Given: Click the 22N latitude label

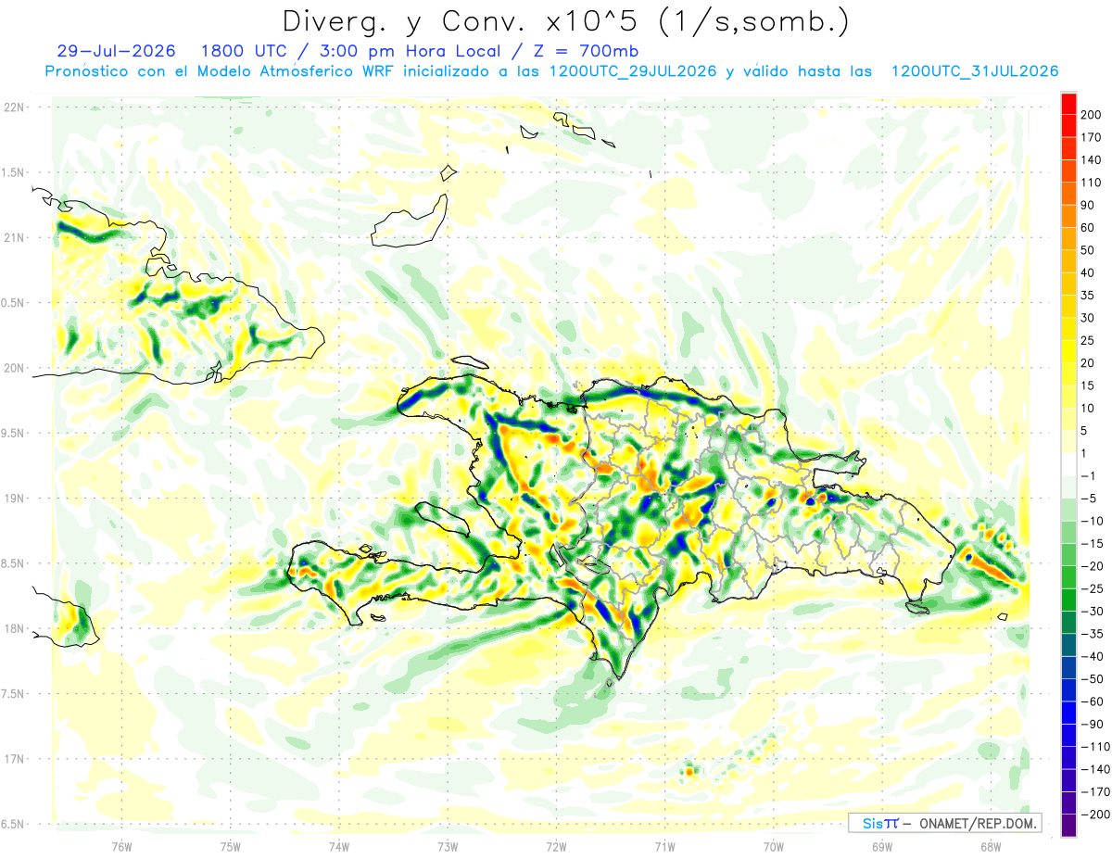Looking at the screenshot, I should tap(13, 107).
